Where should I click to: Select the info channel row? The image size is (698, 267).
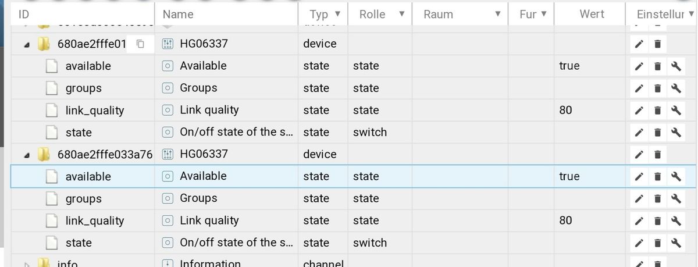click(x=354, y=261)
